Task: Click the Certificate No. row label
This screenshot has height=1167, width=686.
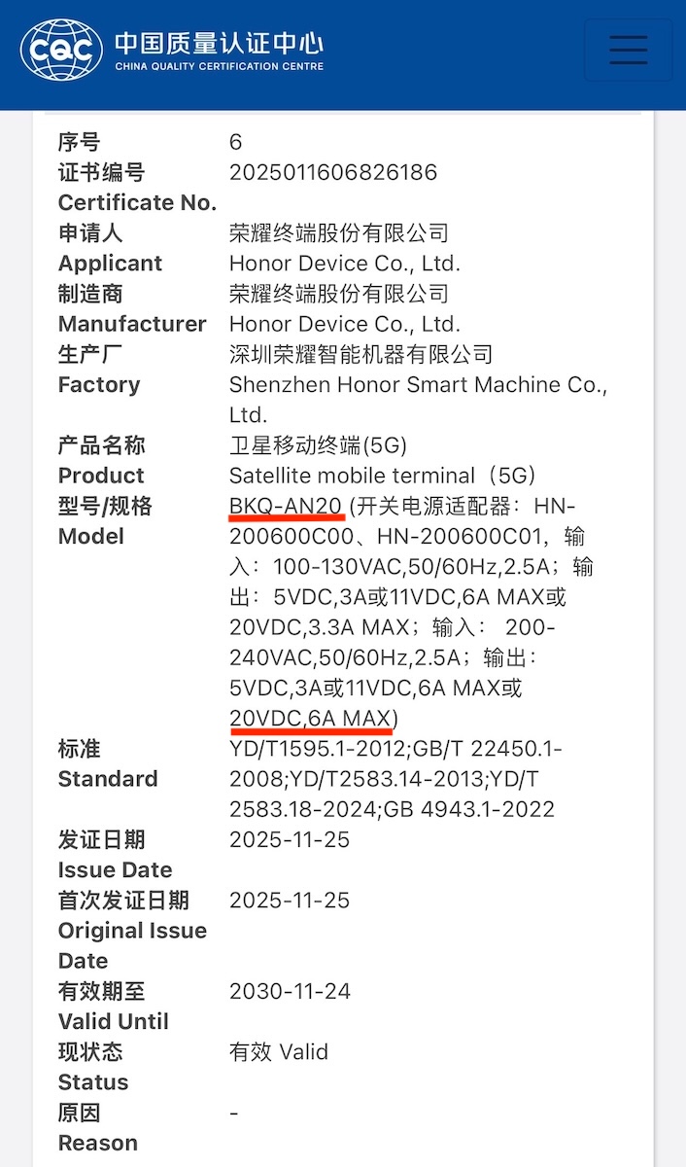Action: click(x=136, y=202)
